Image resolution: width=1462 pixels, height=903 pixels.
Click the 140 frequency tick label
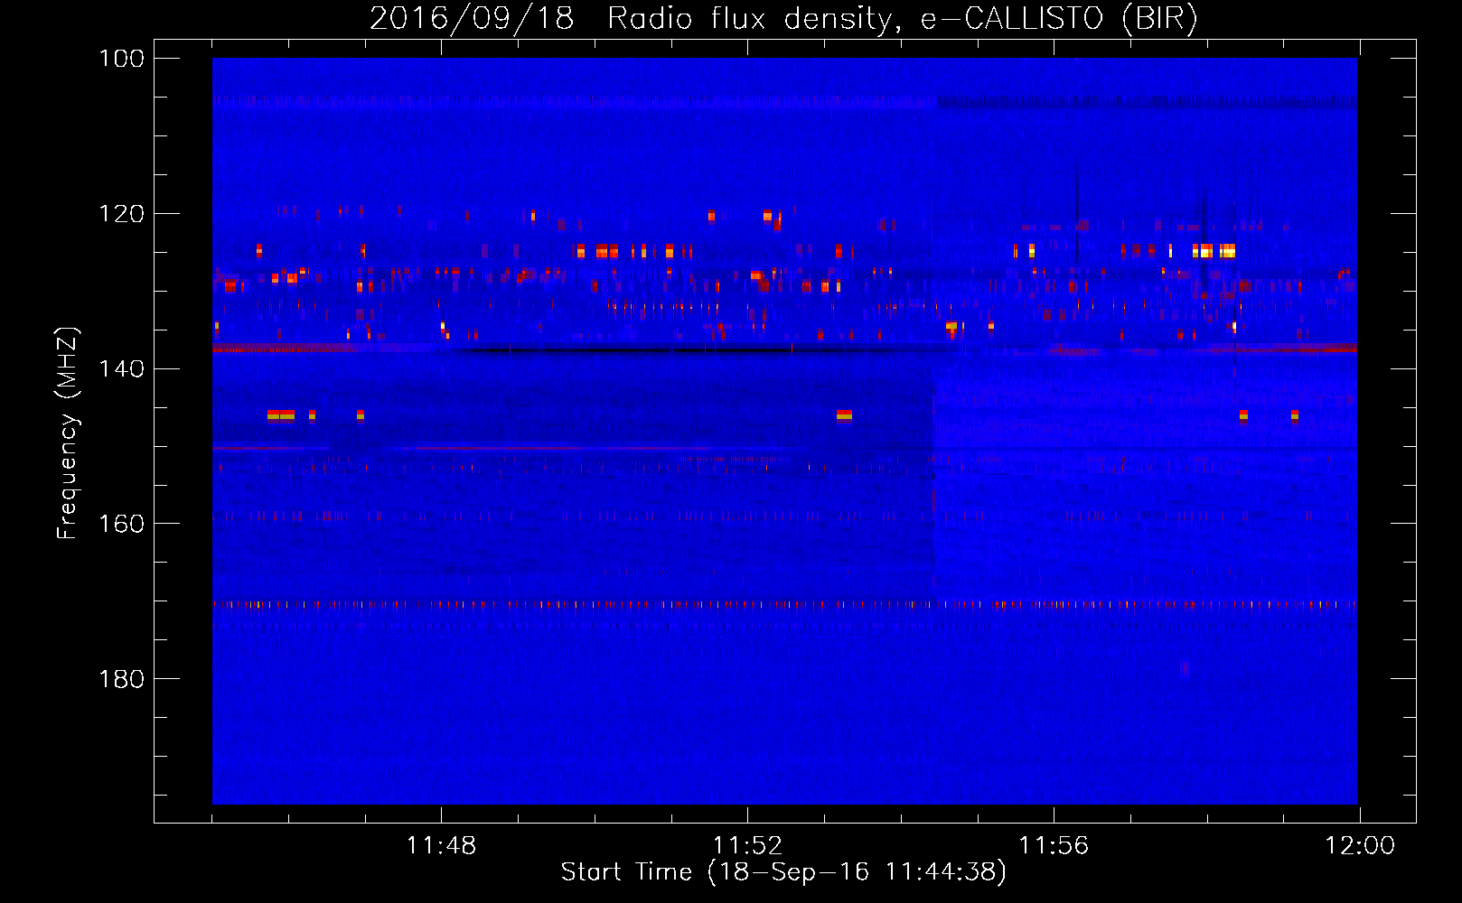click(121, 368)
